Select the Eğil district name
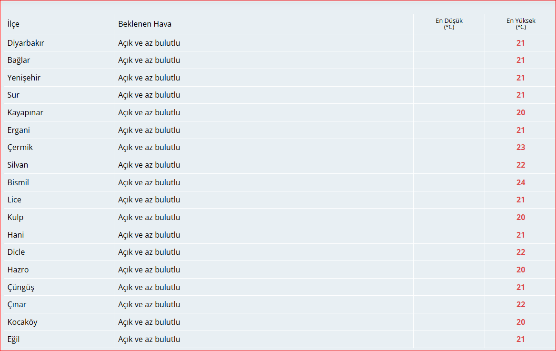Viewport: 556px width, 351px height. point(13,339)
